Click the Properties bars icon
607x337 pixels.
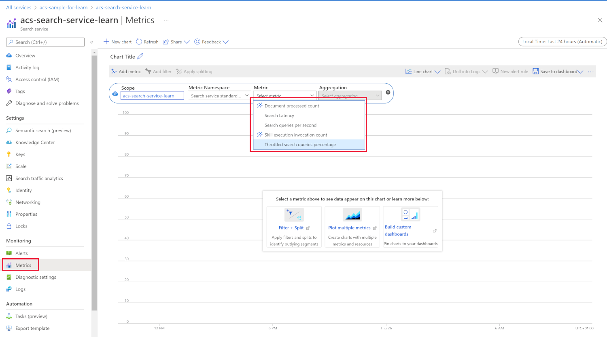click(x=9, y=214)
